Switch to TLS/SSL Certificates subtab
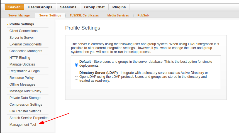This screenshot has width=239, height=133. pyautogui.click(x=84, y=15)
